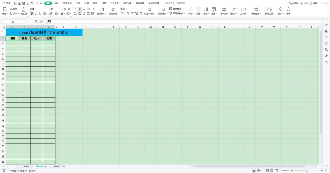
Task: Toggle underline formatting on the selection
Action: pyautogui.click(x=39, y=13)
